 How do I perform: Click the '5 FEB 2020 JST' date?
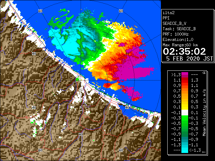tap(189, 59)
